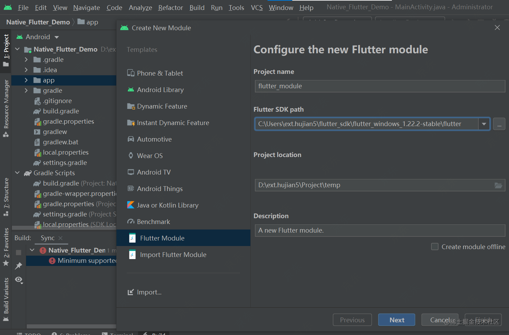
Task: Expand the .idea folder
Action: pyautogui.click(x=26, y=70)
